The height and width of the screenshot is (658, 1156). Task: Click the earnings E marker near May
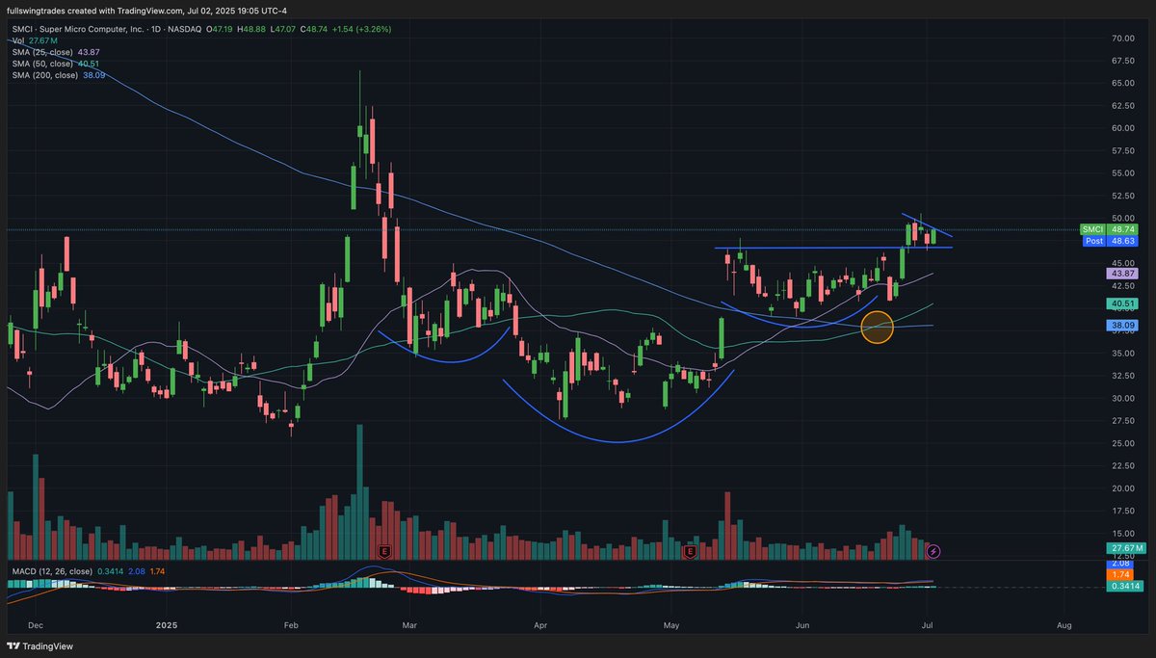click(690, 551)
